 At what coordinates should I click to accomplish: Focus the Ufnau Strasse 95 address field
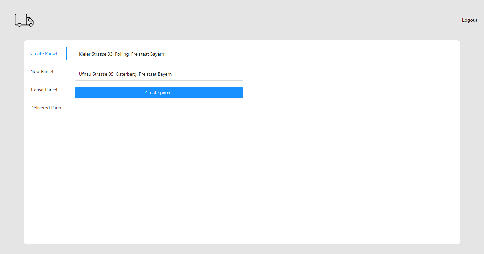(159, 74)
